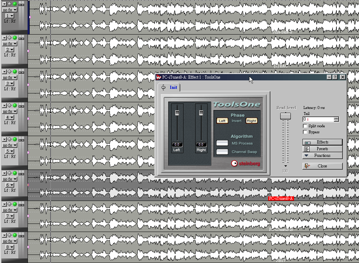The width and height of the screenshot is (359, 263).
Task: Select the Init preset tab
Action: pos(173,87)
